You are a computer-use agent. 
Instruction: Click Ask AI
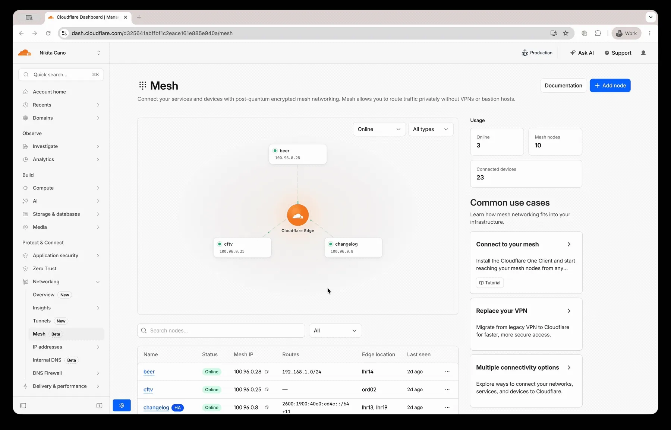[582, 53]
